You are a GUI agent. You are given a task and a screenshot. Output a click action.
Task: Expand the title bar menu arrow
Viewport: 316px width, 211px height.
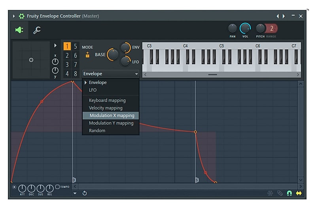click(14, 16)
